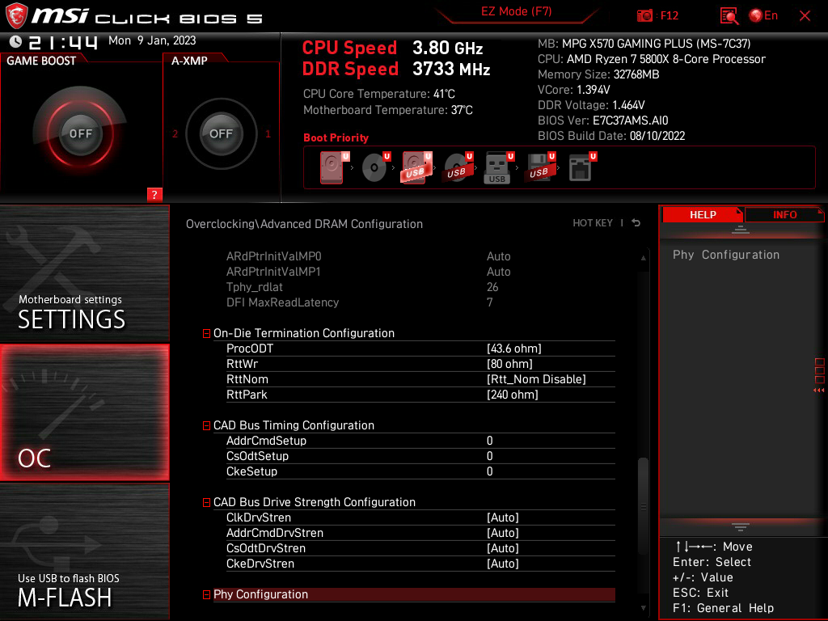Select A-XMP profile 2
828x621 pixels.
click(175, 133)
